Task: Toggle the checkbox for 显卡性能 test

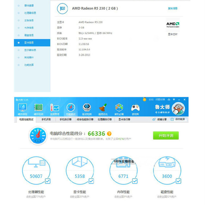Action: (x=91, y=181)
